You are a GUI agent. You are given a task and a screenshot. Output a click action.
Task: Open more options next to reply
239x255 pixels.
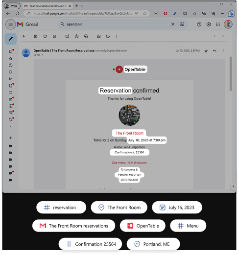(223, 51)
